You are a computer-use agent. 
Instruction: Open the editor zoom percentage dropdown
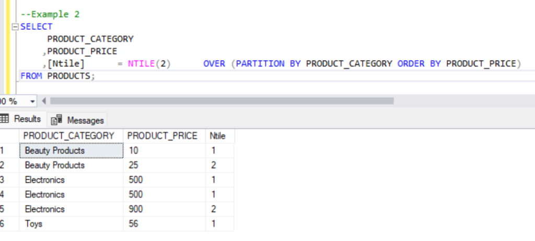pos(33,101)
